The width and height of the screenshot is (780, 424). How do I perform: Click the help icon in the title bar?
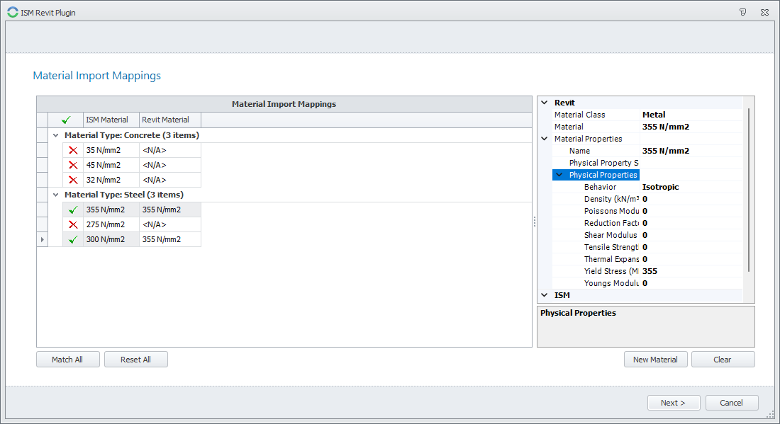click(x=742, y=12)
